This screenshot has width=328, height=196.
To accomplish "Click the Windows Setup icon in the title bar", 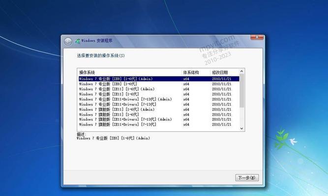I will pos(77,41).
